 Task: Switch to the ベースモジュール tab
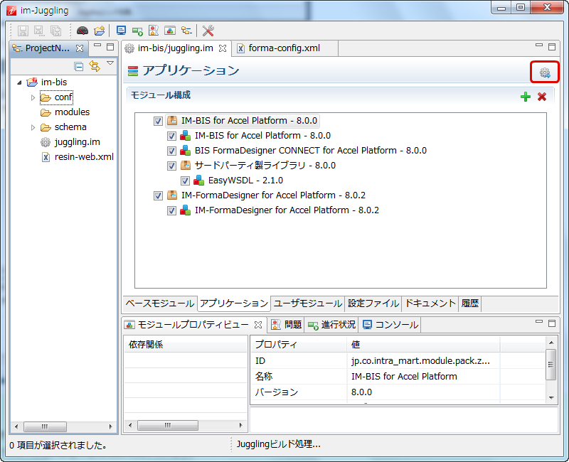tap(160, 303)
